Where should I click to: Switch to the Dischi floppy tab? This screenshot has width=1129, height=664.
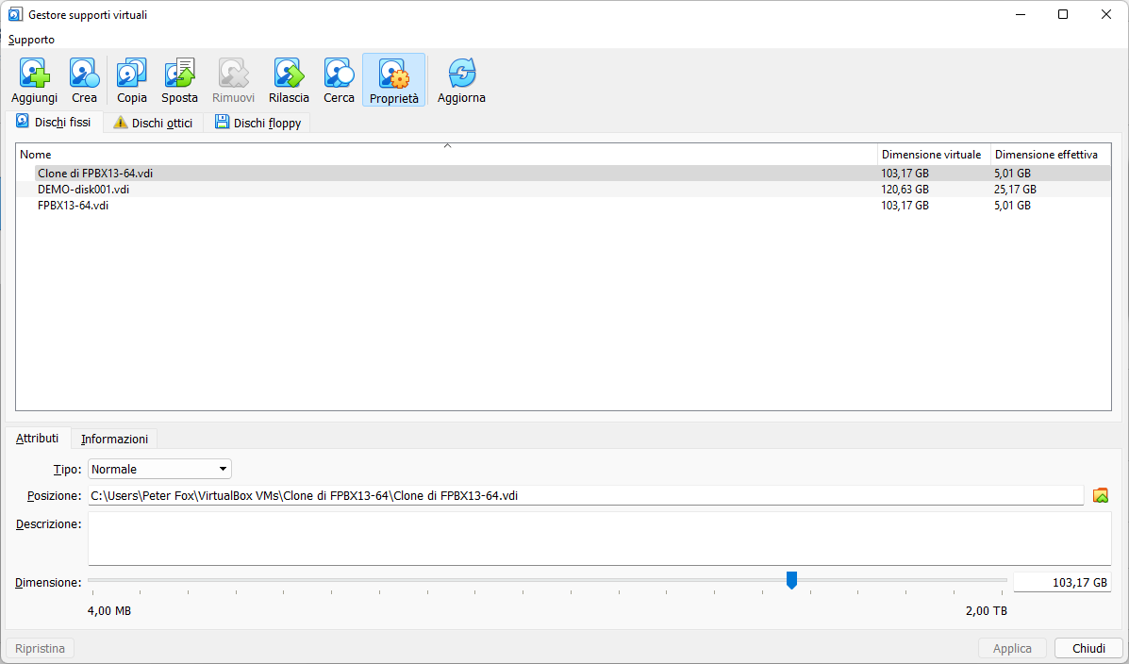(257, 124)
